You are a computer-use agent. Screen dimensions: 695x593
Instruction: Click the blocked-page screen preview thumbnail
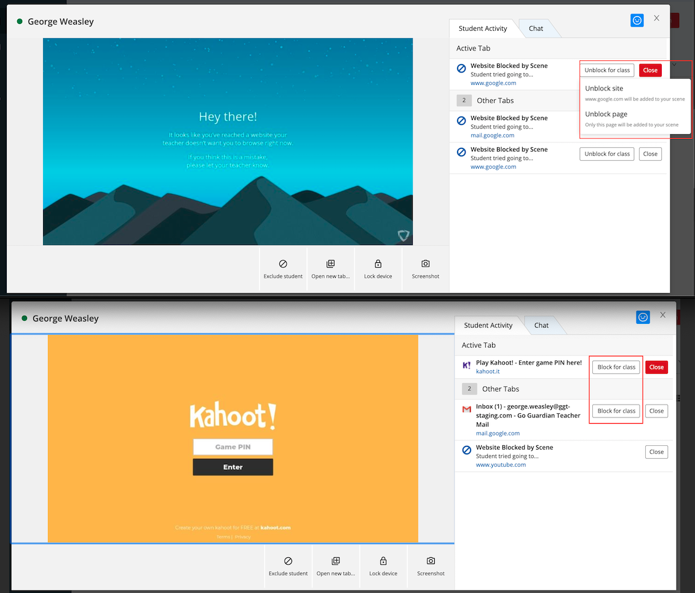(x=228, y=142)
